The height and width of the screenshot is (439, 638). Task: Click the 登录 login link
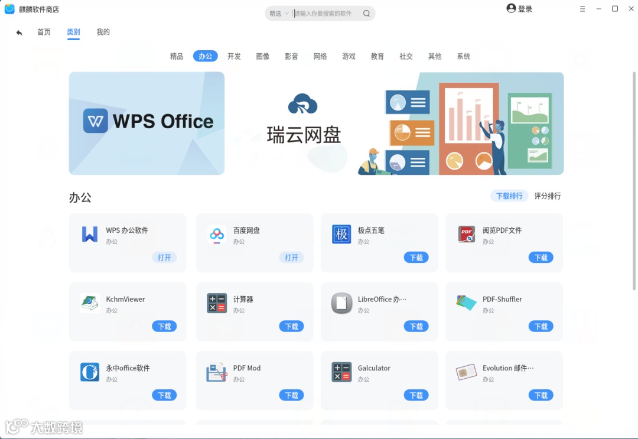coord(525,9)
